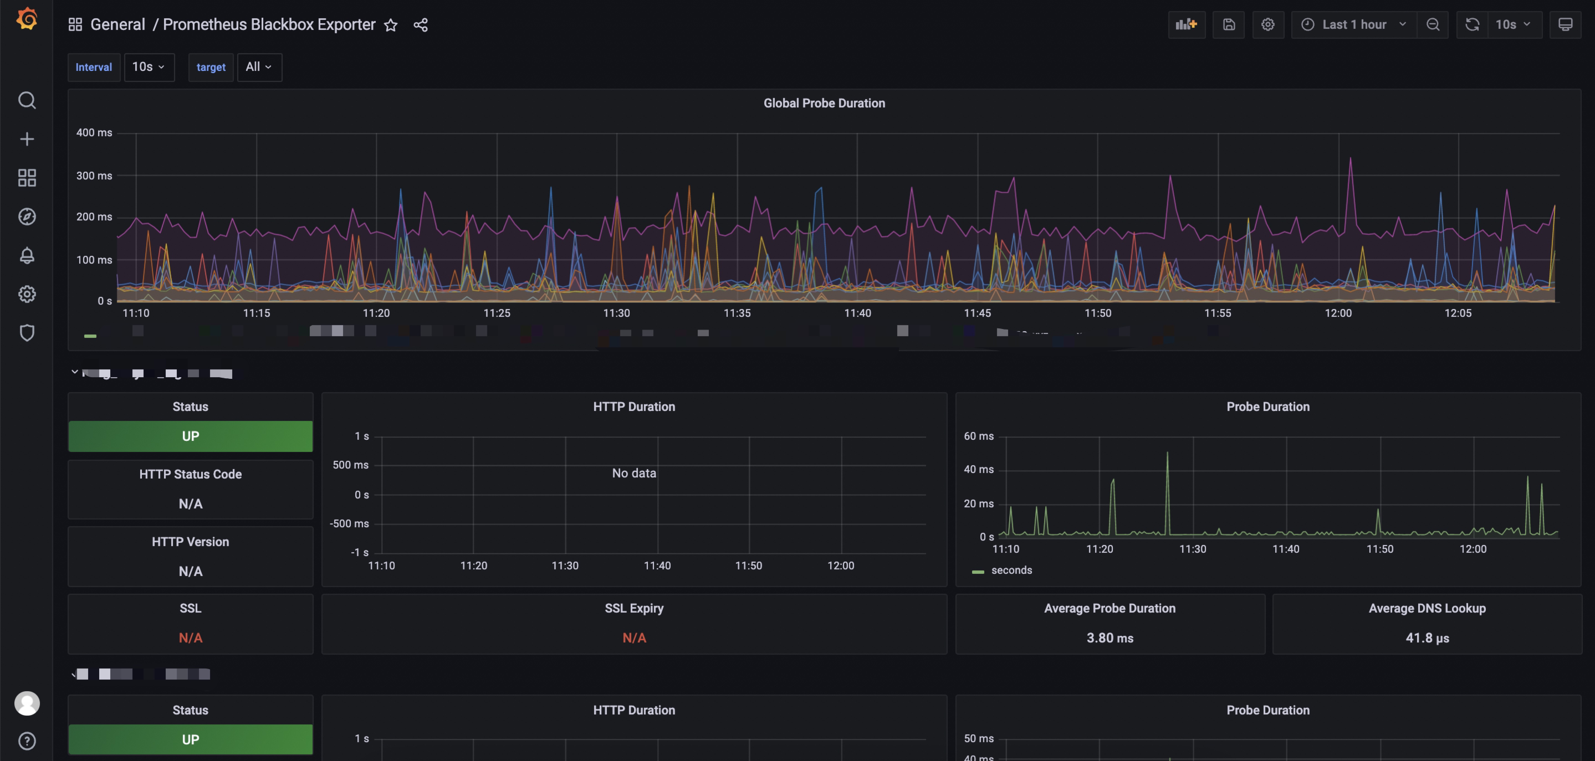Open the SSL panel title
This screenshot has width=1595, height=761.
point(190,608)
